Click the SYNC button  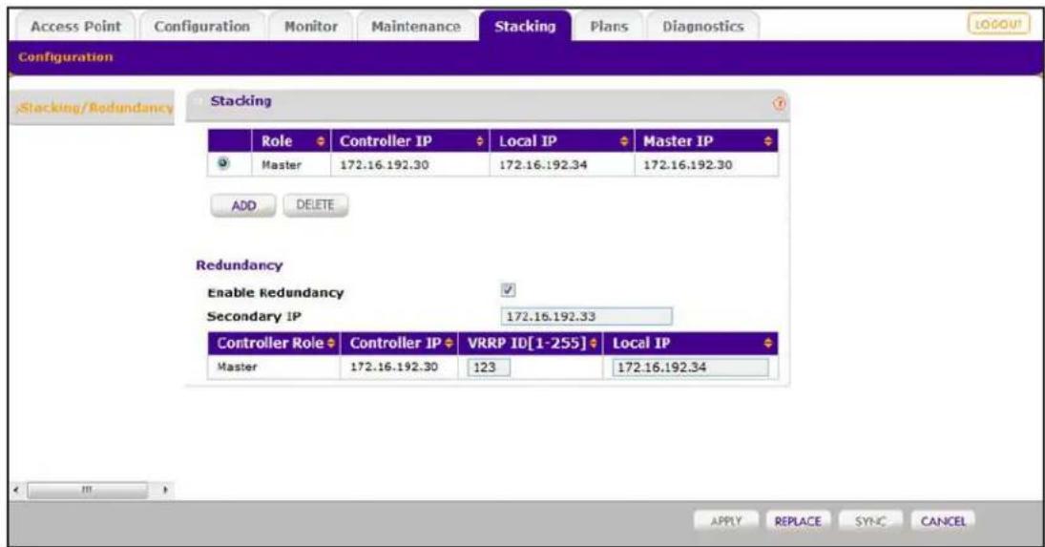pyautogui.click(x=870, y=521)
